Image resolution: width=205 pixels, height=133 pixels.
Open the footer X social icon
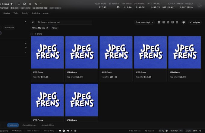[x=71, y=131]
